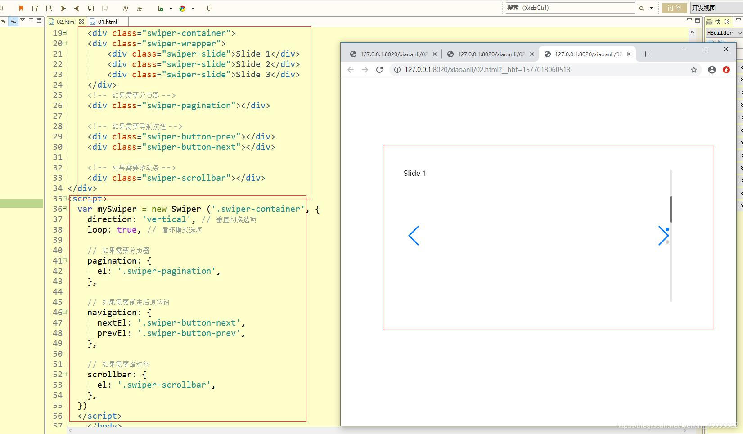Image resolution: width=743 pixels, height=434 pixels.
Task: Minimize the editor area using its minimize icon
Action: (x=689, y=20)
